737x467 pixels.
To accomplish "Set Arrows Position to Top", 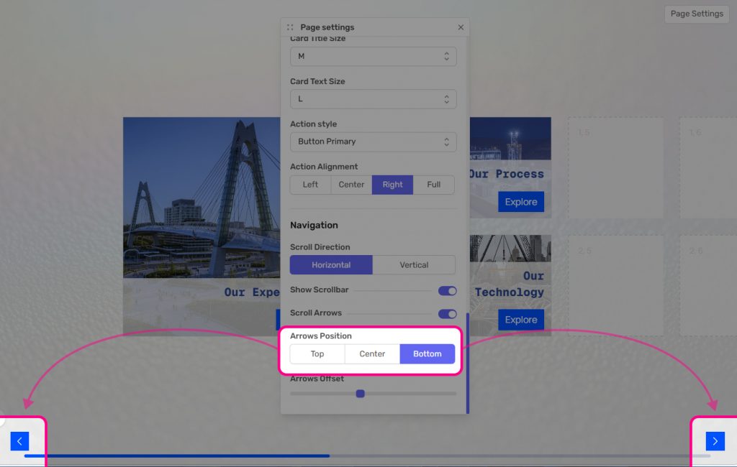I will 317,354.
